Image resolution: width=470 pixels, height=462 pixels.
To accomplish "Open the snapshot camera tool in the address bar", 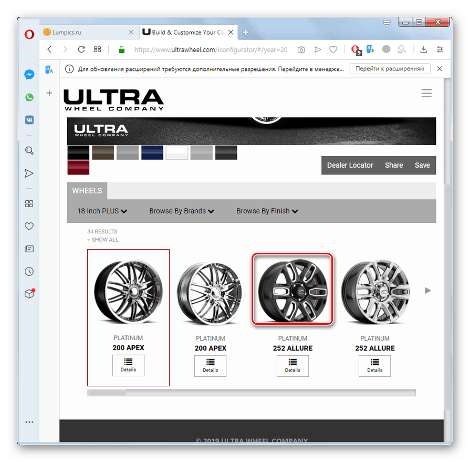I will point(301,49).
